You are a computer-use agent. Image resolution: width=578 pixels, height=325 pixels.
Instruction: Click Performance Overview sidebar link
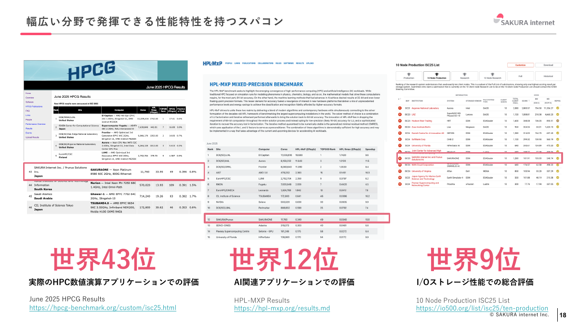(35, 124)
